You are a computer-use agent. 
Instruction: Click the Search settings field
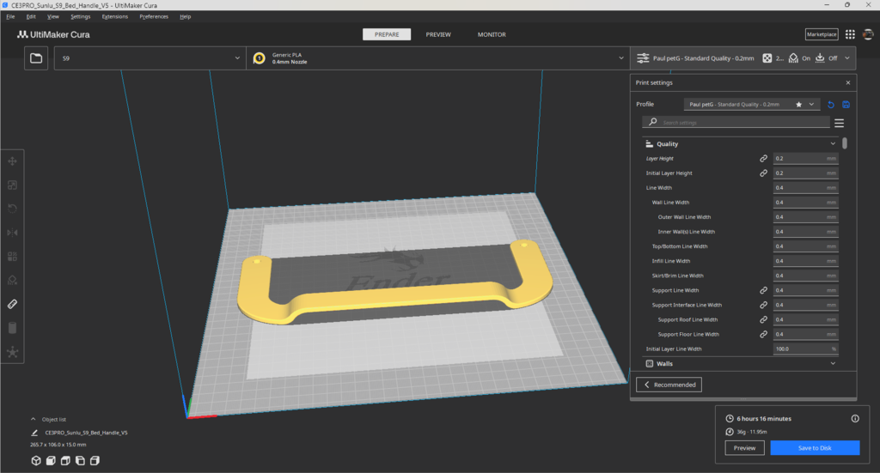pyautogui.click(x=736, y=123)
